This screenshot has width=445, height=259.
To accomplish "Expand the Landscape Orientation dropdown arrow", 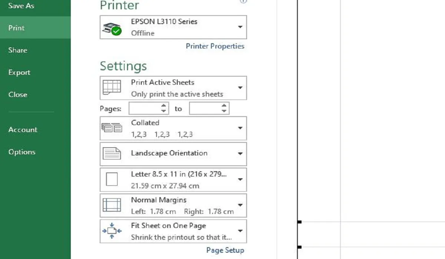I will (x=240, y=154).
